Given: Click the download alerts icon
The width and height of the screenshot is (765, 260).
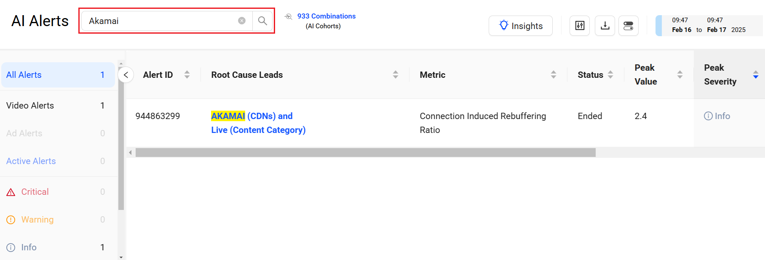Looking at the screenshot, I should point(605,26).
